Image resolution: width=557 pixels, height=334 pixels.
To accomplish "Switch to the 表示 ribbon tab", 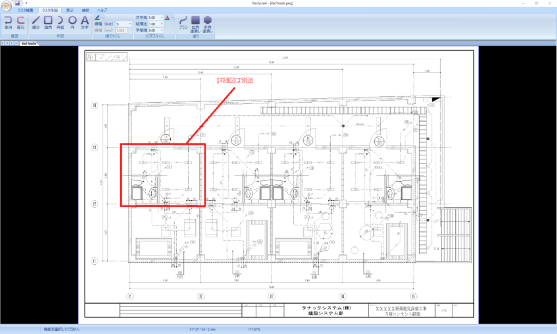I will coord(70,10).
